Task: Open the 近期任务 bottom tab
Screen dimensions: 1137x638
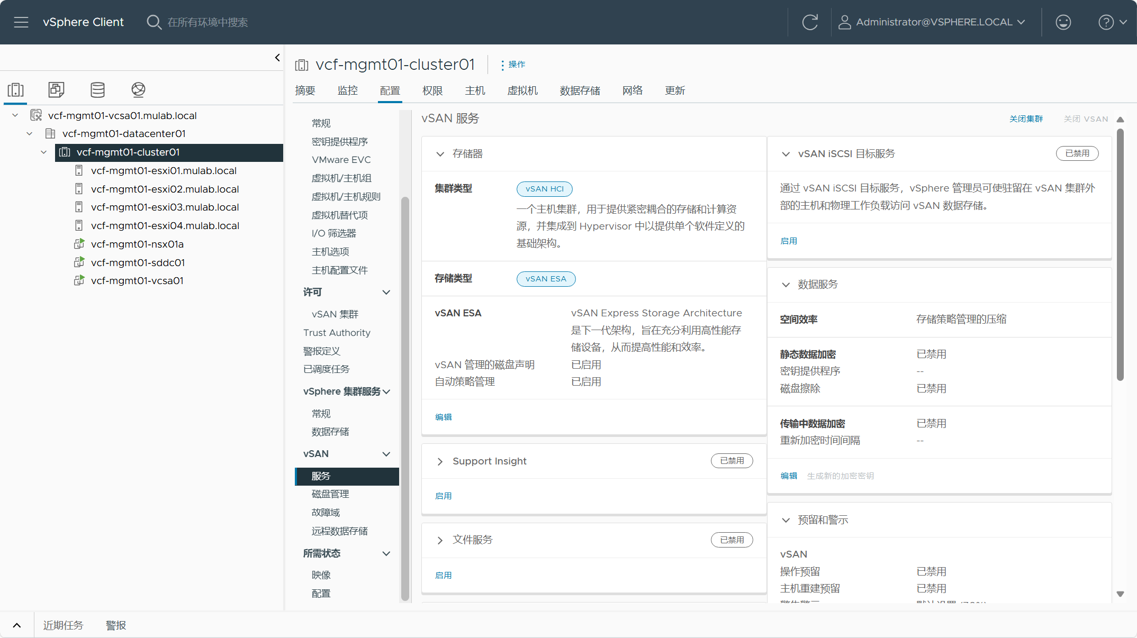Action: tap(63, 625)
